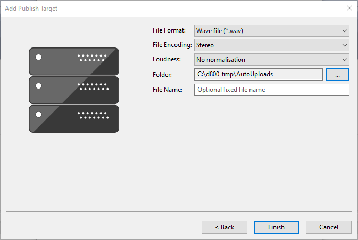Click the bottom server's round indicator light
This screenshot has height=240, width=358.
[x=38, y=114]
